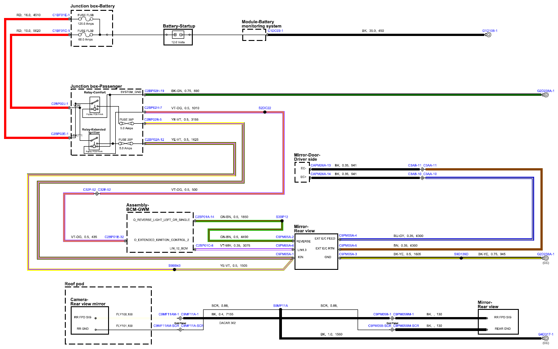Click ground terminal symbol at G4D317-1
The width and height of the screenshot is (558, 349).
click(x=545, y=338)
